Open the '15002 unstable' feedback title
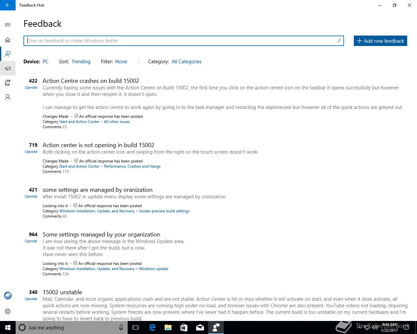The height and width of the screenshot is (334, 417). click(x=62, y=292)
